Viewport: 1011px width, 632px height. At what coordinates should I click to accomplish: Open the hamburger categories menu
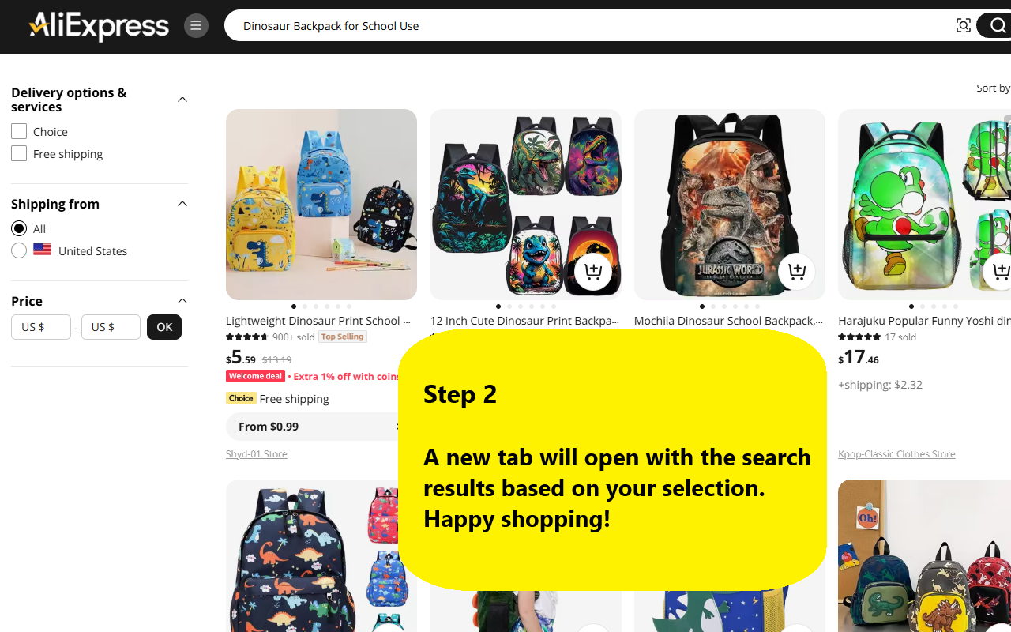(x=196, y=25)
